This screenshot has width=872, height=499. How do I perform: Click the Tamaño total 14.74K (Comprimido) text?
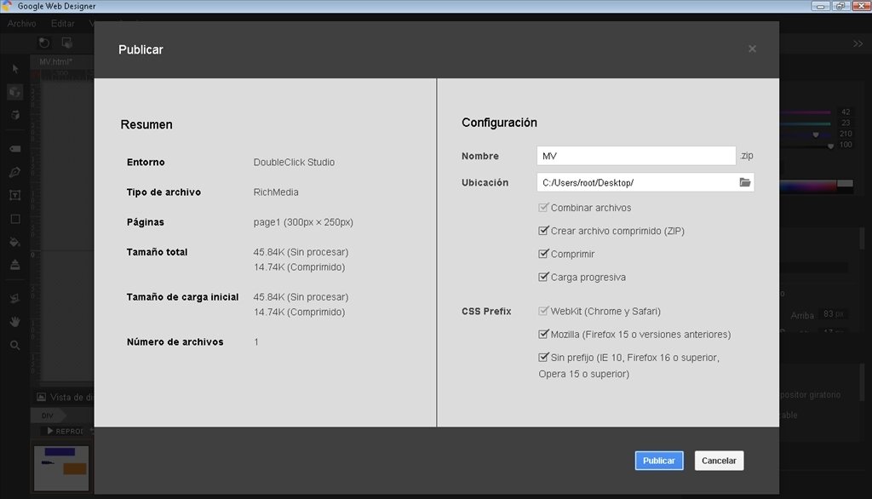pyautogui.click(x=299, y=267)
